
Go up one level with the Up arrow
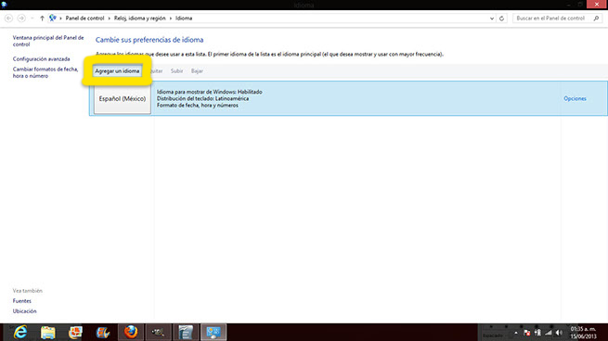(42, 19)
